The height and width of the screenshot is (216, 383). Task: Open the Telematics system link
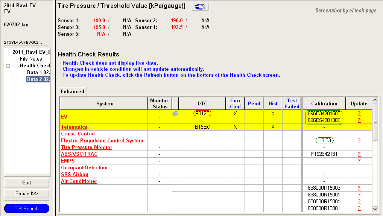74,127
